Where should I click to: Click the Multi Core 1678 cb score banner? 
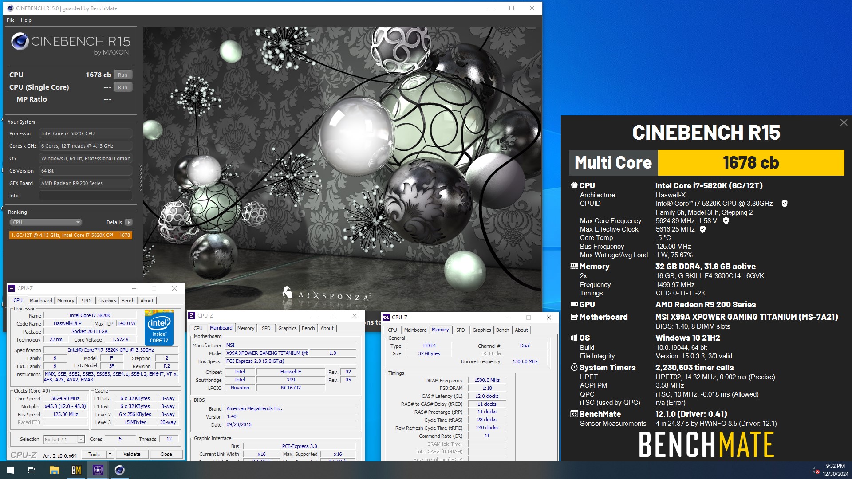[x=706, y=163]
